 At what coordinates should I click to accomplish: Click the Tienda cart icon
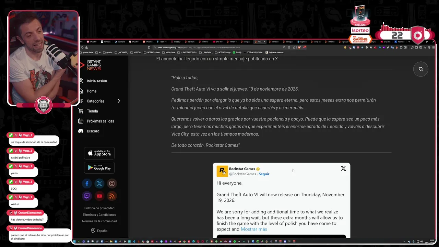pyautogui.click(x=81, y=111)
